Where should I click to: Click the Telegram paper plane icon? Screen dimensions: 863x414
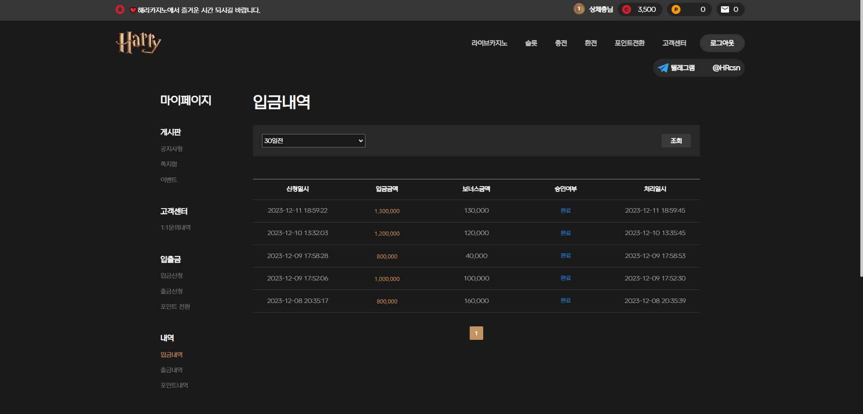click(663, 68)
